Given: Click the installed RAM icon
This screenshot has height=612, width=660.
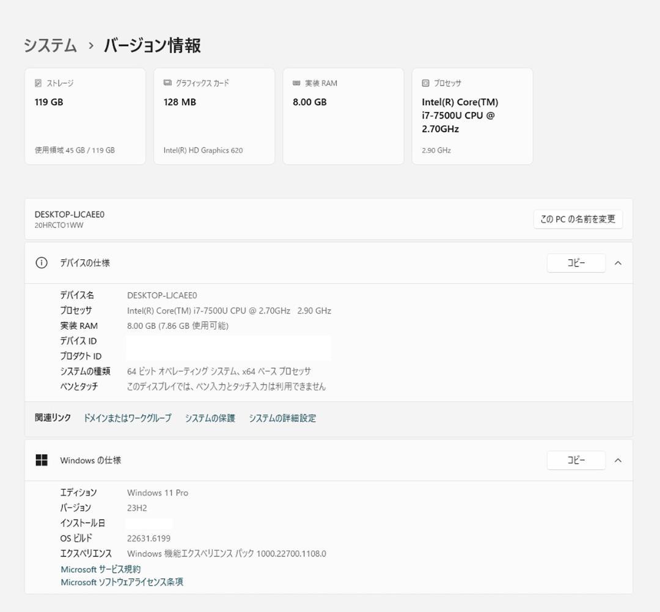Looking at the screenshot, I should [296, 83].
